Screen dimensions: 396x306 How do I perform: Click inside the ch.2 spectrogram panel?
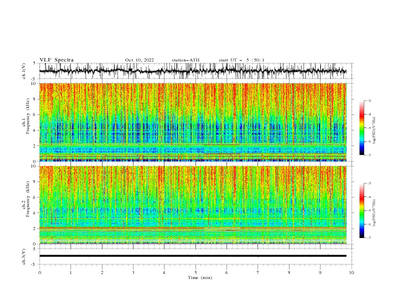192,205
